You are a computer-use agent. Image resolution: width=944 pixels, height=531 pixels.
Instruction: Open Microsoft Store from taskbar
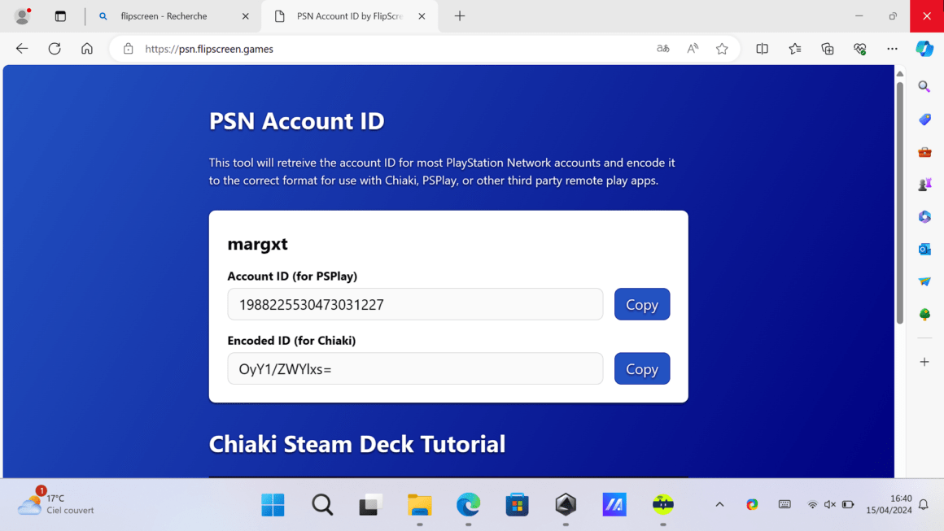pyautogui.click(x=517, y=505)
